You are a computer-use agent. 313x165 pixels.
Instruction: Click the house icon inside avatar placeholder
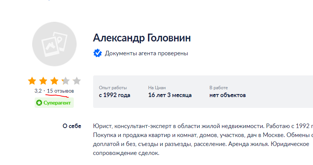(51, 46)
